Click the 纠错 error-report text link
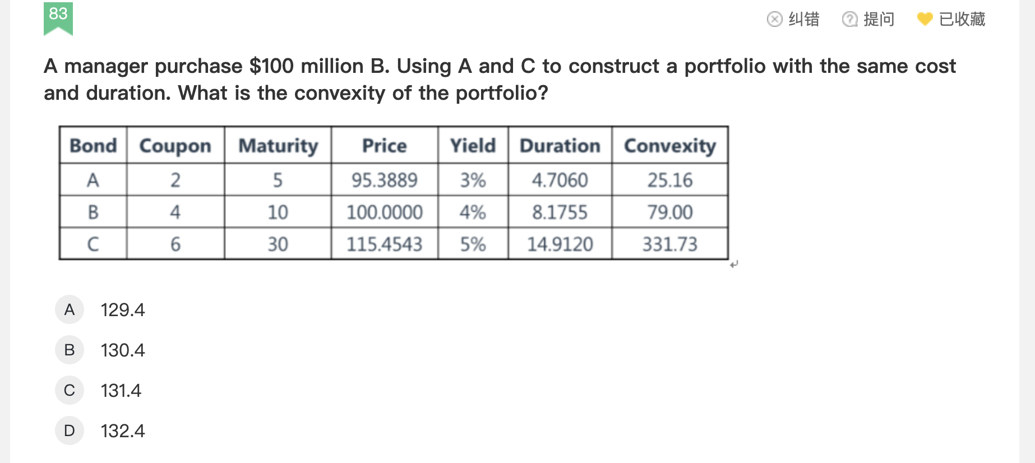 (x=804, y=20)
